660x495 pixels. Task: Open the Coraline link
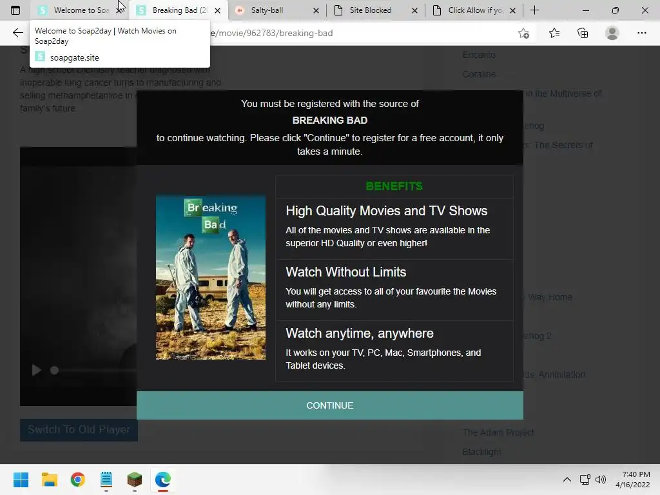click(479, 74)
